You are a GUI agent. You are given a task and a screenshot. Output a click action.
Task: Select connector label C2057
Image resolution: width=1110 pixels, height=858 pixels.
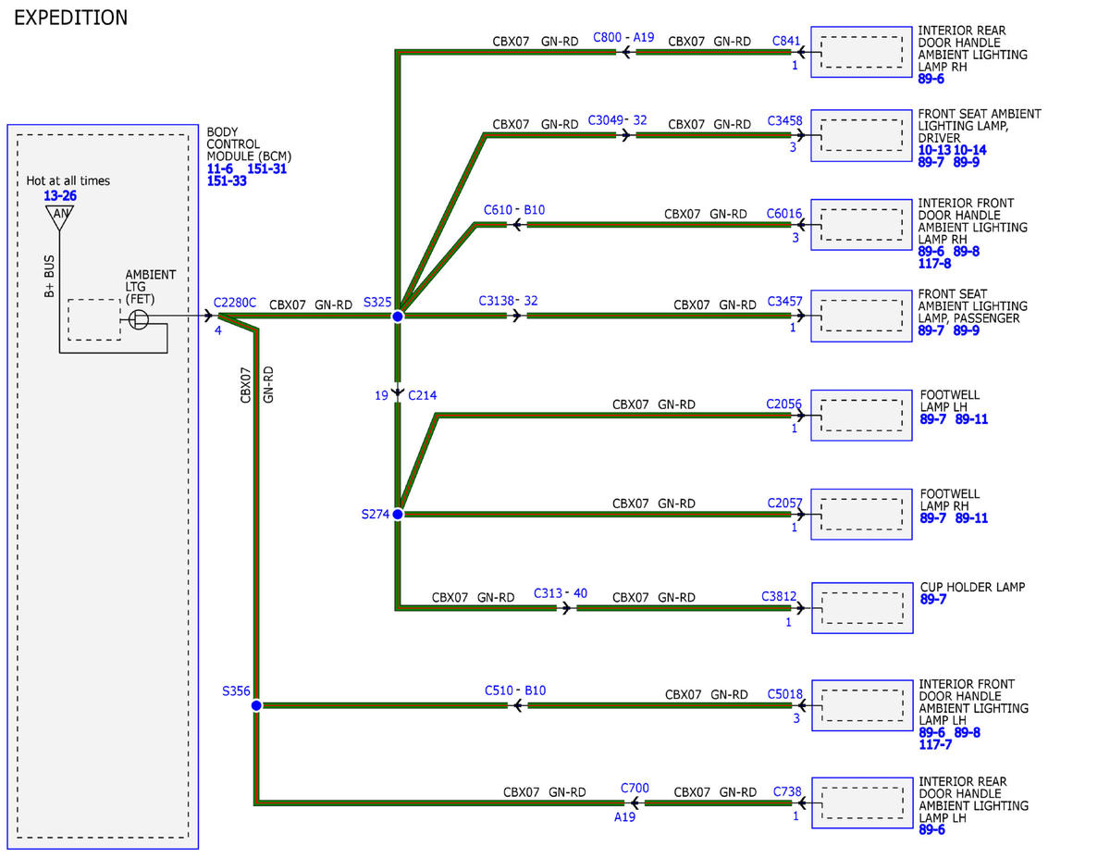click(784, 503)
